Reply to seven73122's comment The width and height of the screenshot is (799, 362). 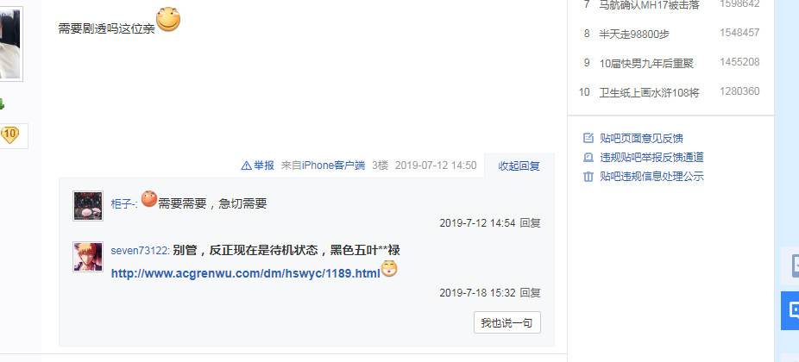[530, 293]
